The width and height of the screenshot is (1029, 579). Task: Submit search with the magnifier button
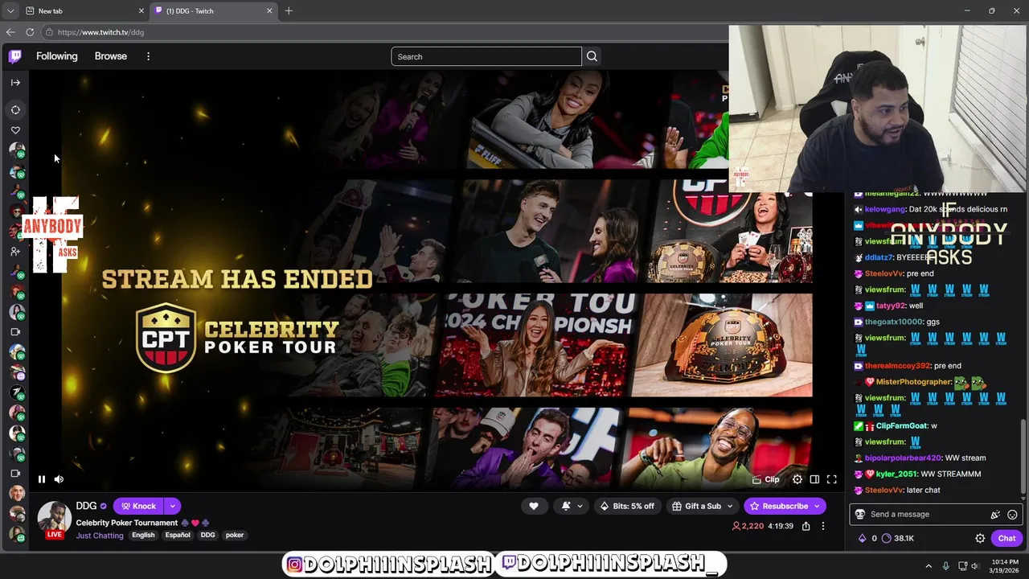(592, 56)
